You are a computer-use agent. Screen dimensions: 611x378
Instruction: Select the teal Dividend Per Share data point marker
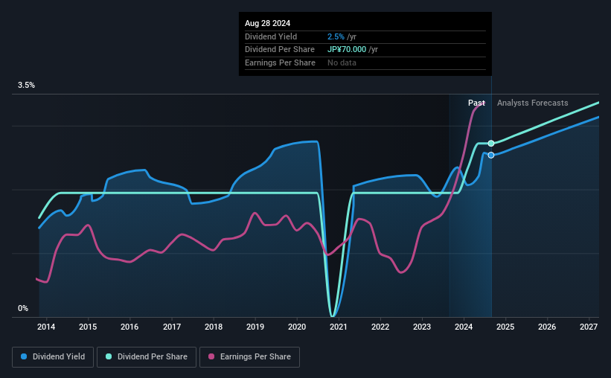click(x=491, y=143)
